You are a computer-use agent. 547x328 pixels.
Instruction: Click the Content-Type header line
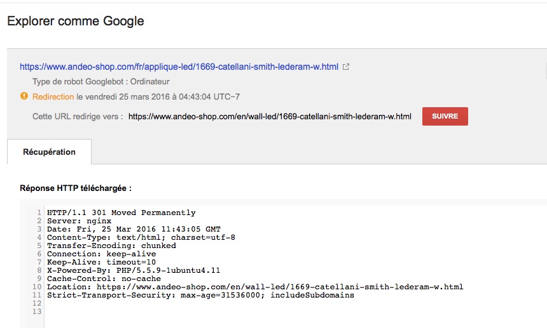point(141,237)
